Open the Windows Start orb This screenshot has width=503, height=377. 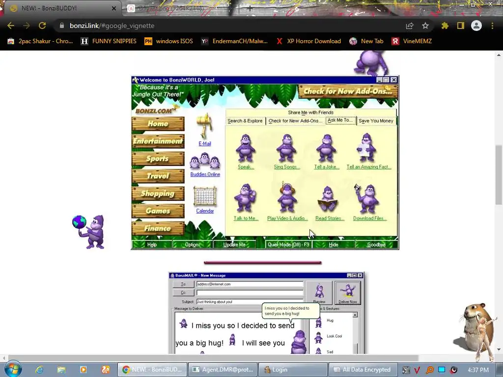pos(12,369)
